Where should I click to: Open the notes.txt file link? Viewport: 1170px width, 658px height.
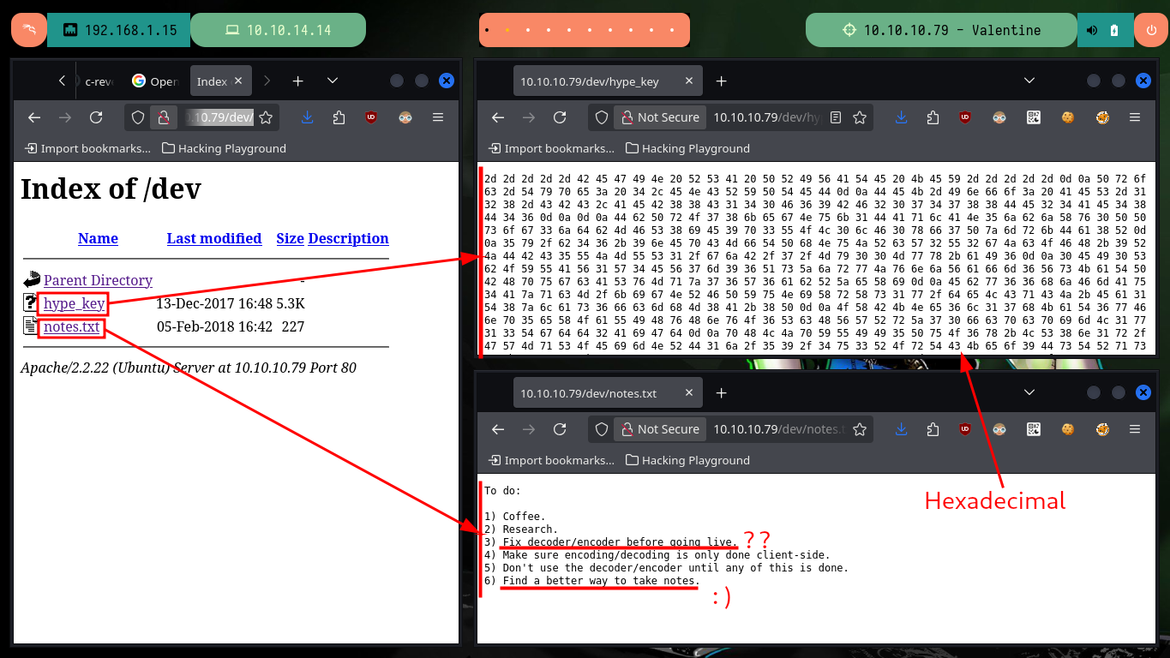pyautogui.click(x=72, y=326)
